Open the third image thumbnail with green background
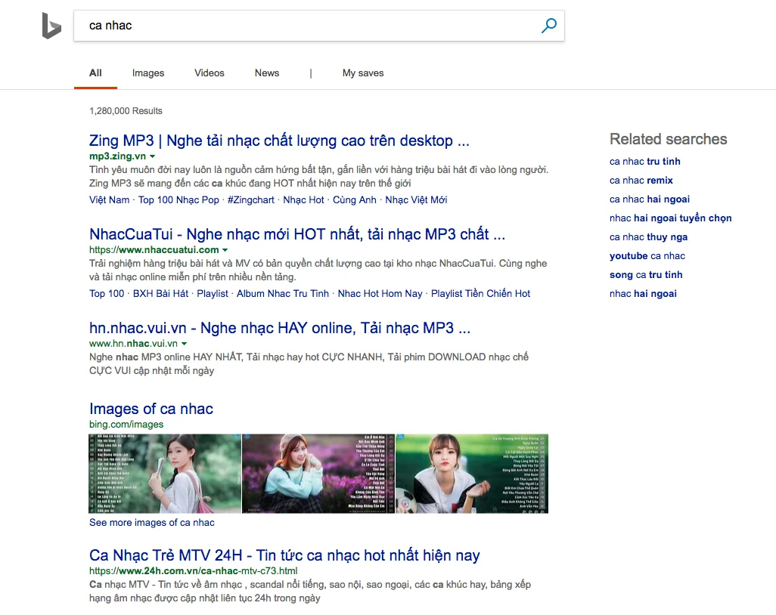This screenshot has height=615, width=776. pyautogui.click(x=472, y=474)
